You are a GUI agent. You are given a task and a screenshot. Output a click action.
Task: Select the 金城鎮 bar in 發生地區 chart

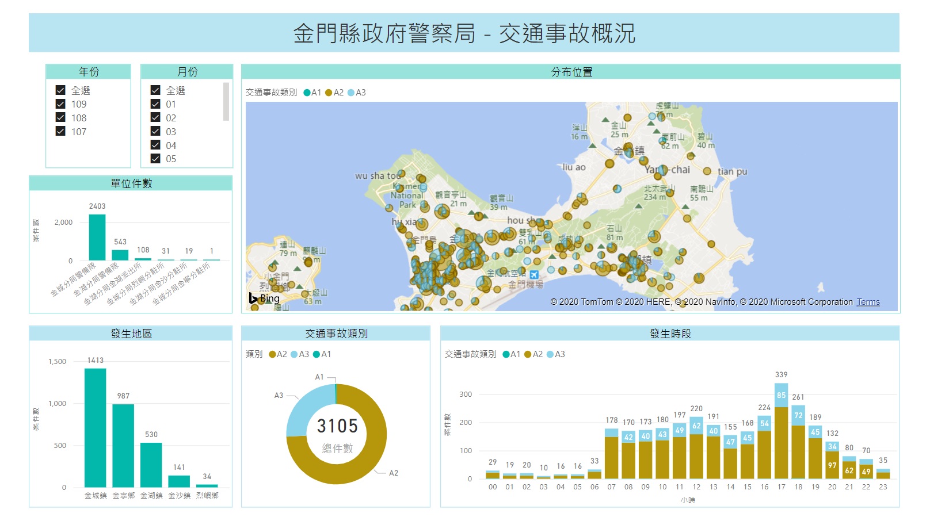tap(96, 428)
